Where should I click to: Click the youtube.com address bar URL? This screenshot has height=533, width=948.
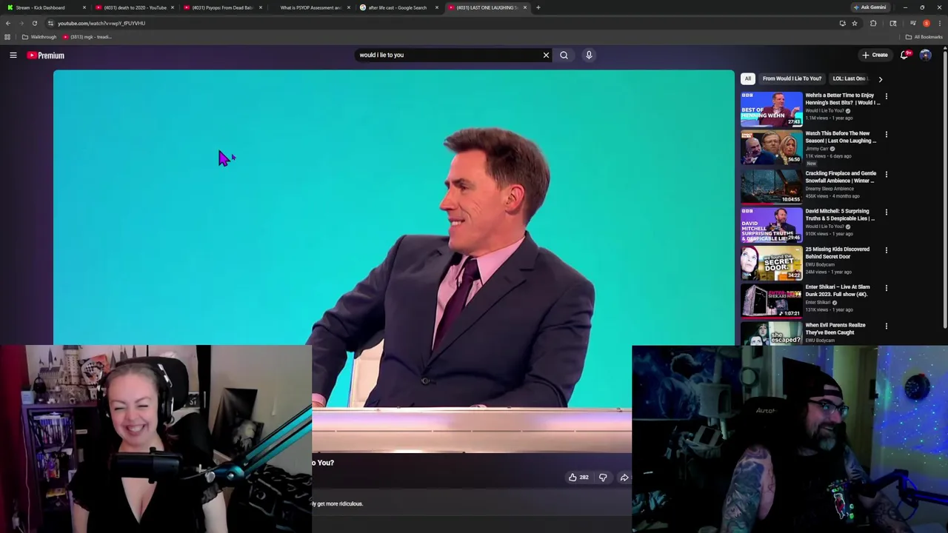[101, 23]
